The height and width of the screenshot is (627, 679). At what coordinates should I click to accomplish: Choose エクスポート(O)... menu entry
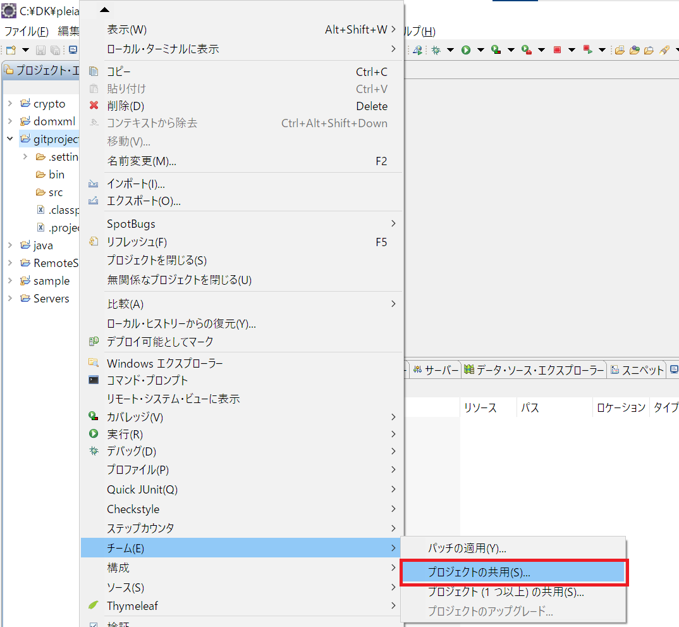coord(242,201)
